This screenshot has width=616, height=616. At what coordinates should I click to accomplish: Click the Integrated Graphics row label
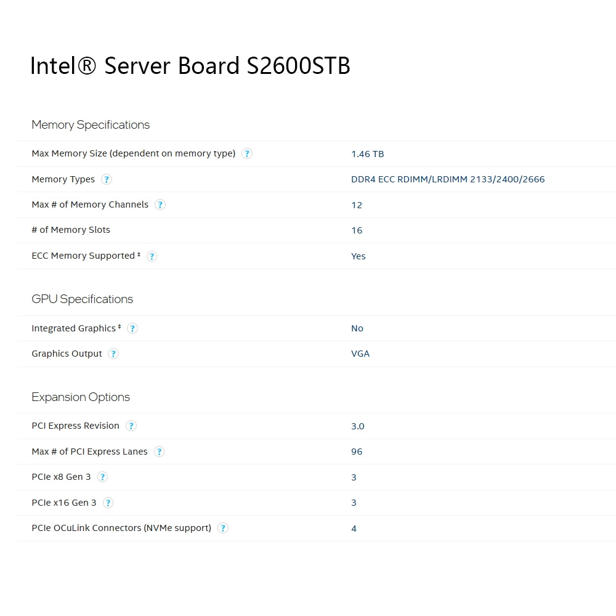click(76, 328)
